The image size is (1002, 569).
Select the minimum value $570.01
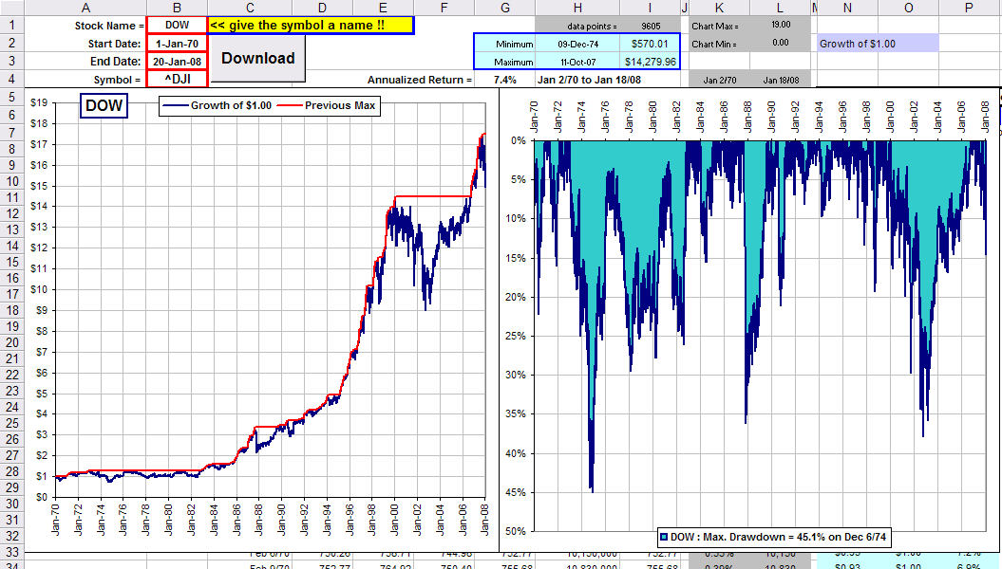pyautogui.click(x=650, y=44)
